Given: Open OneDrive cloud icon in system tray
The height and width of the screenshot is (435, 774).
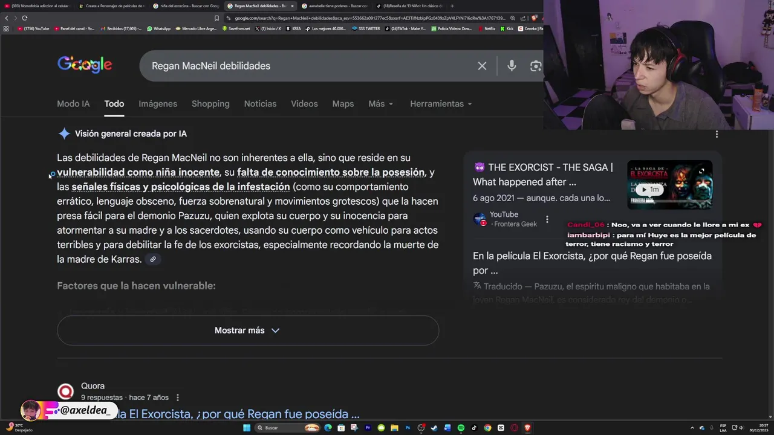Looking at the screenshot, I should click(x=702, y=428).
